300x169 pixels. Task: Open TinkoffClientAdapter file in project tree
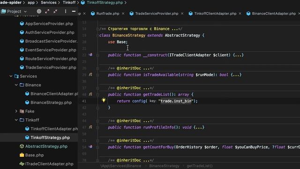coord(54,129)
